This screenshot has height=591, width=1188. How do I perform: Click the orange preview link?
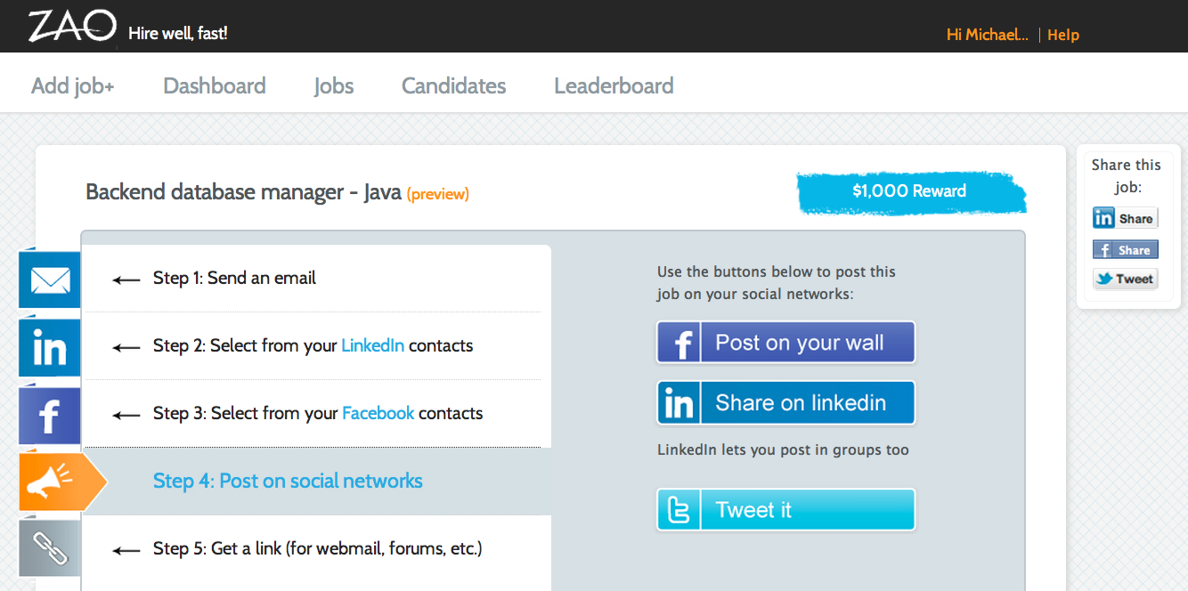pos(438,193)
